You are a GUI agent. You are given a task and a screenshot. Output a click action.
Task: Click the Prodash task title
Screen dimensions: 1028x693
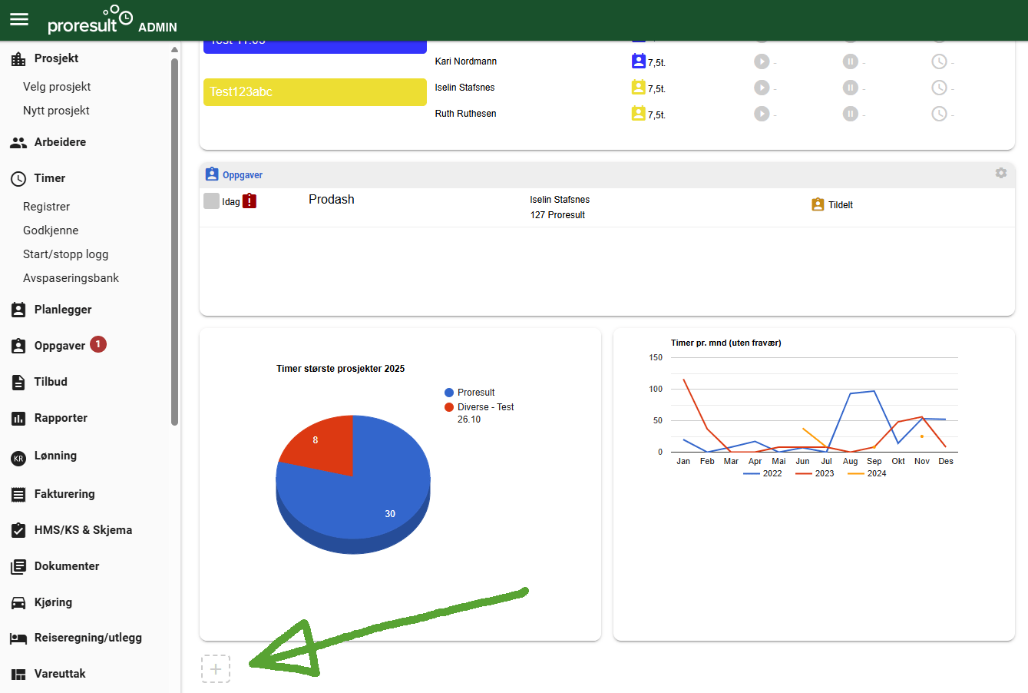pos(332,200)
